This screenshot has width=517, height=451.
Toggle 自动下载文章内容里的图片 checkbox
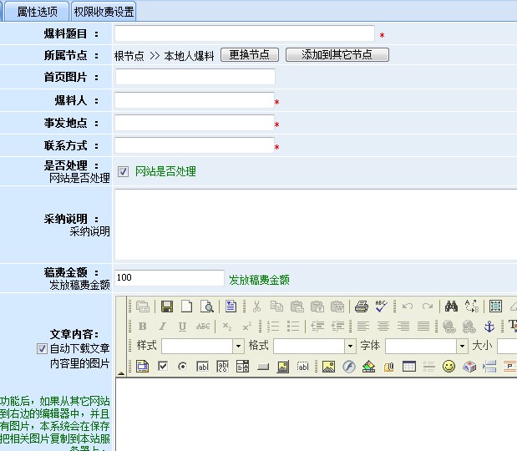[x=42, y=348]
